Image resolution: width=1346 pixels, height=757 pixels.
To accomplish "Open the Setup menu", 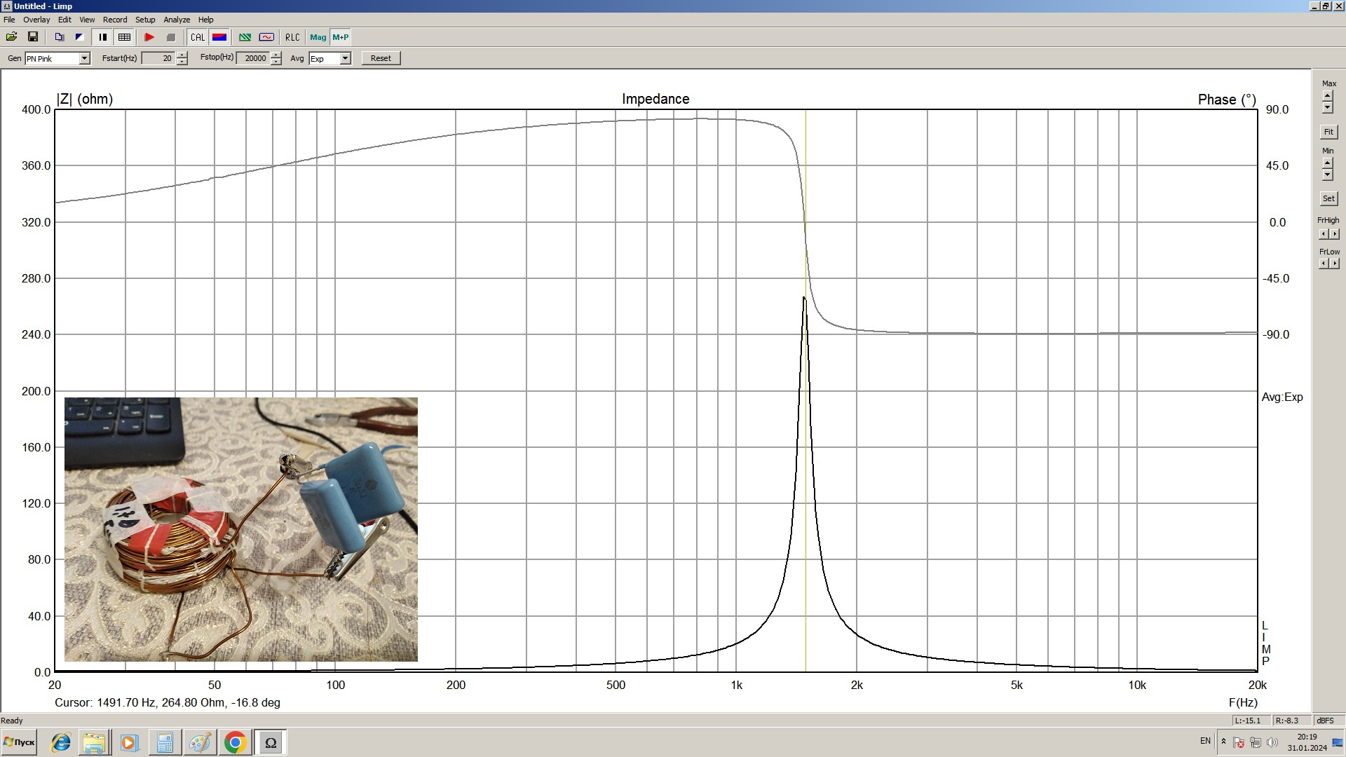I will click(145, 20).
